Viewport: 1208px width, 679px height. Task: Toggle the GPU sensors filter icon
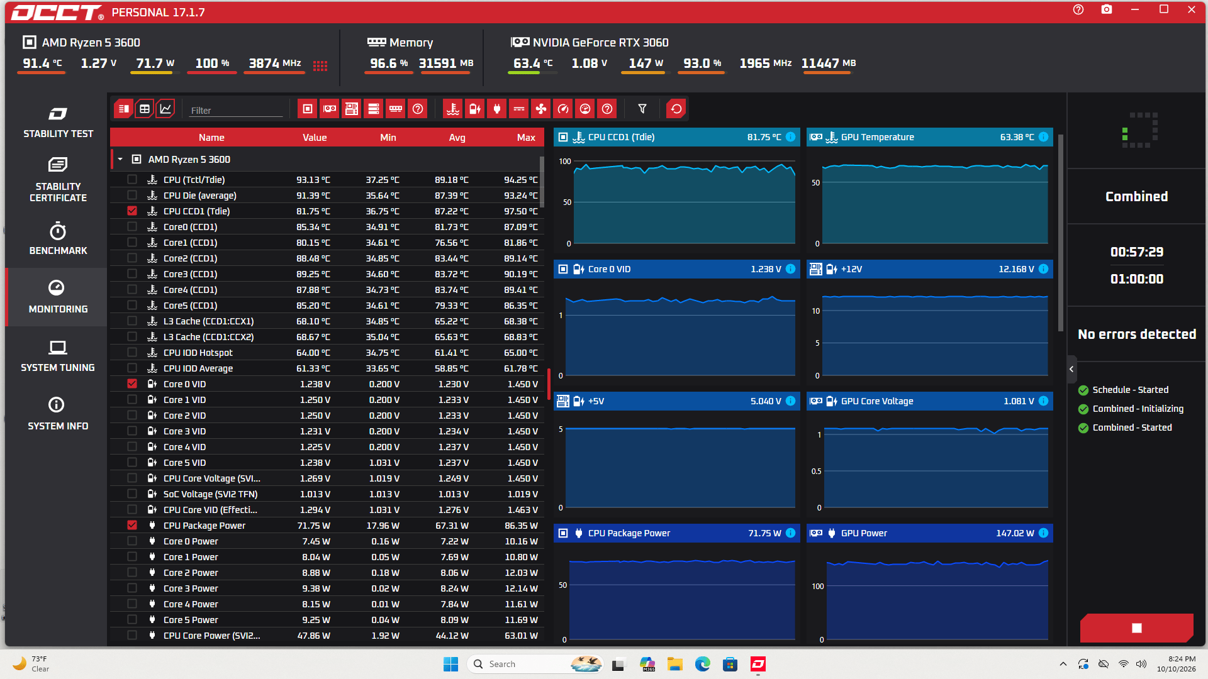pos(330,109)
